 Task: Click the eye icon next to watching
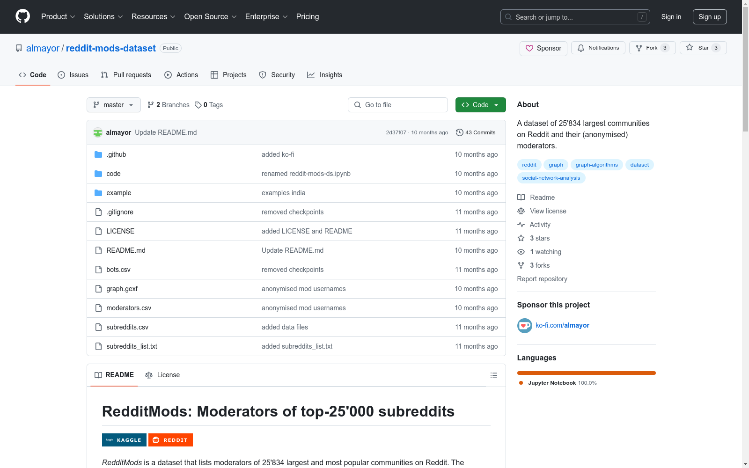click(521, 252)
